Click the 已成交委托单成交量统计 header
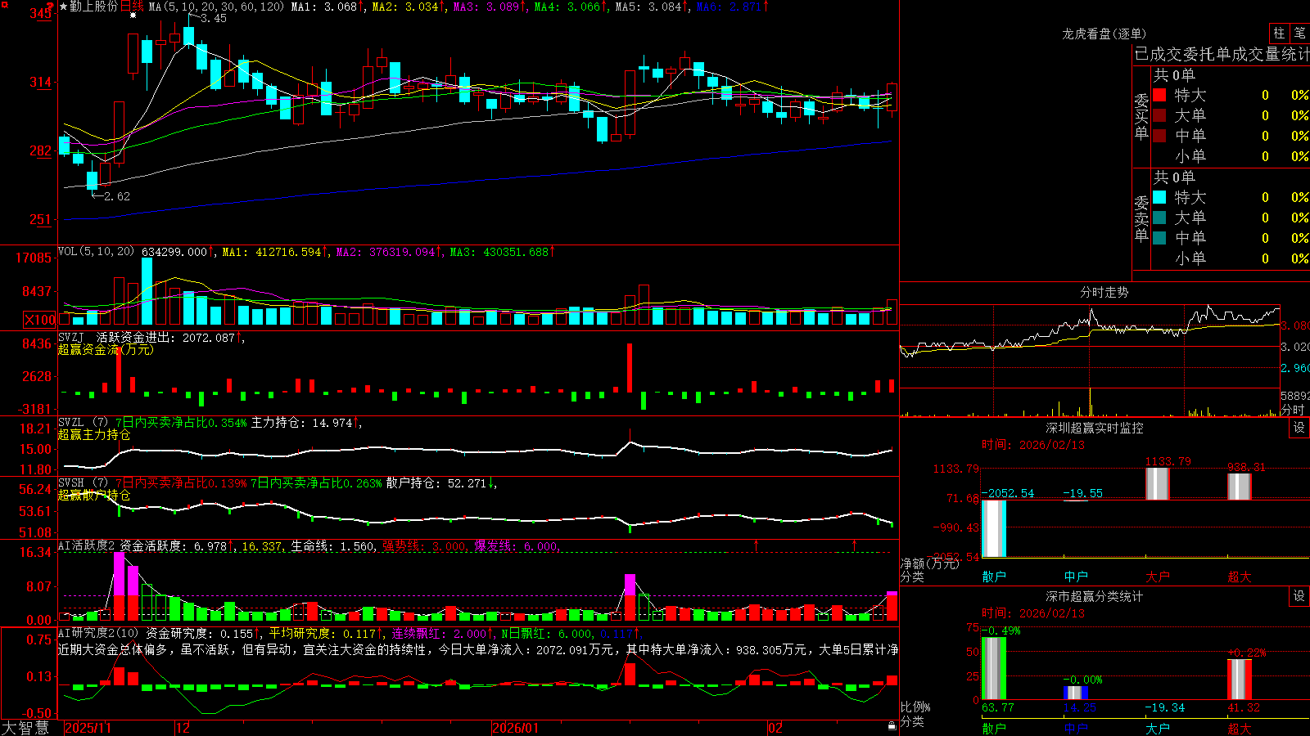The height and width of the screenshot is (736, 1310). pyautogui.click(x=1222, y=54)
